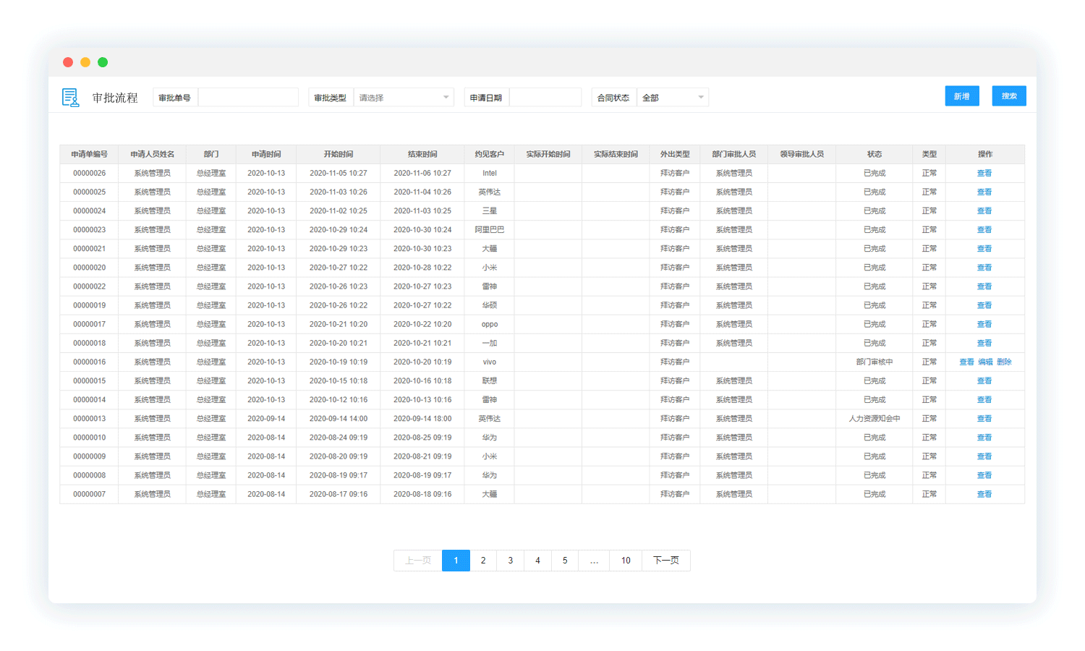Select page 5 in pagination

565,561
